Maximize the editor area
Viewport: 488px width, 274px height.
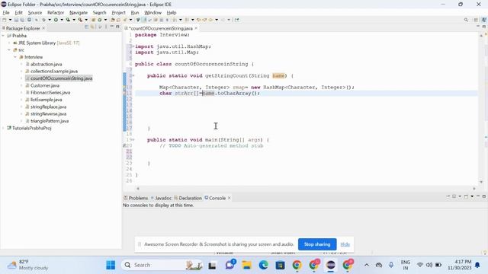(x=483, y=27)
